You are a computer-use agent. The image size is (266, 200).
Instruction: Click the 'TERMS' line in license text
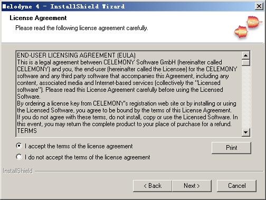pos(27,131)
